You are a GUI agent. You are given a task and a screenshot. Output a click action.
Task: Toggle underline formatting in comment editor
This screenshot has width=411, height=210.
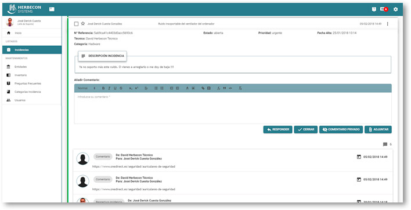(x=115, y=88)
